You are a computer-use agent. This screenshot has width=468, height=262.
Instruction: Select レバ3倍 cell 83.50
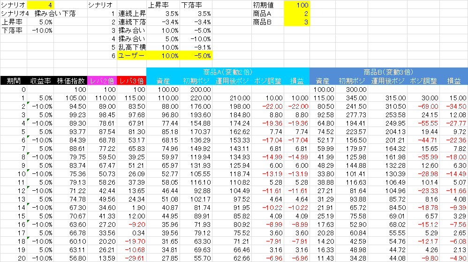click(x=132, y=106)
